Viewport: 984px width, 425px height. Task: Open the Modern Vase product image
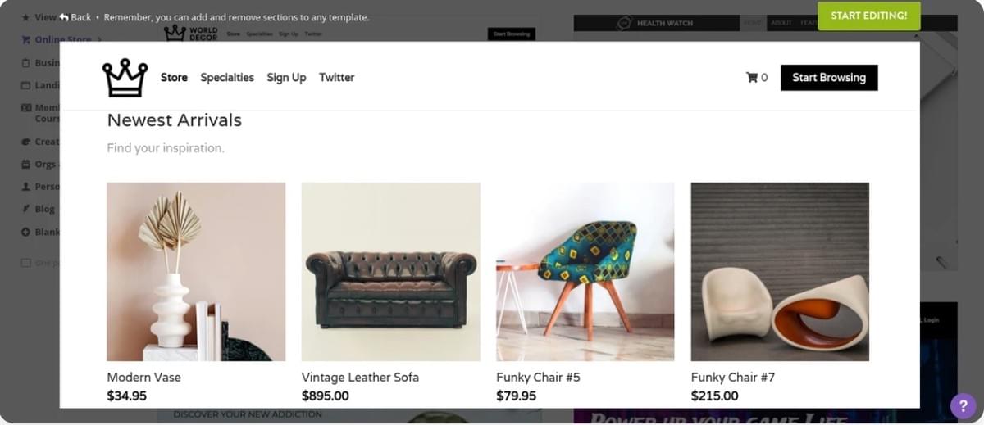[x=196, y=271]
